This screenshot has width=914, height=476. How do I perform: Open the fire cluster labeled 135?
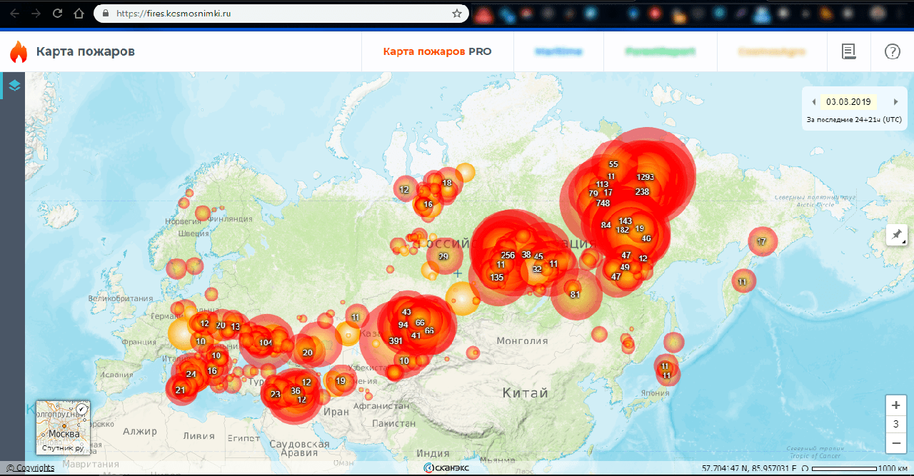pos(497,277)
